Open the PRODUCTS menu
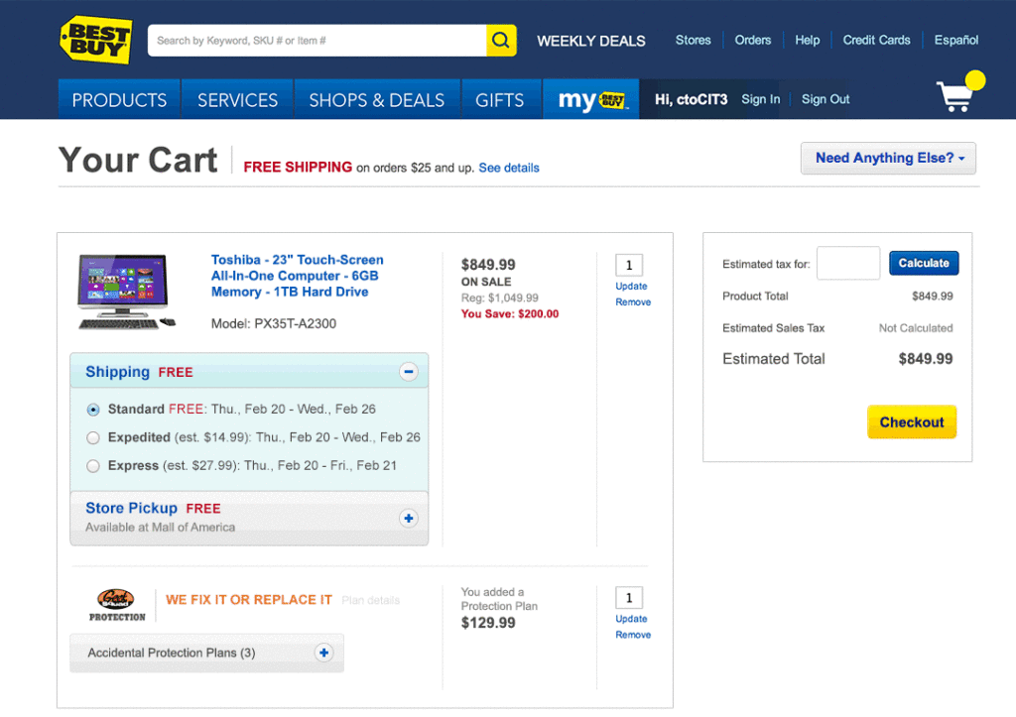The image size is (1016, 717). (x=119, y=100)
